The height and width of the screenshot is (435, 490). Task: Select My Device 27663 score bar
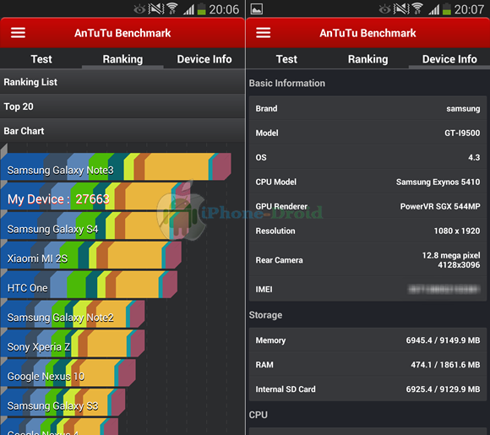95,196
